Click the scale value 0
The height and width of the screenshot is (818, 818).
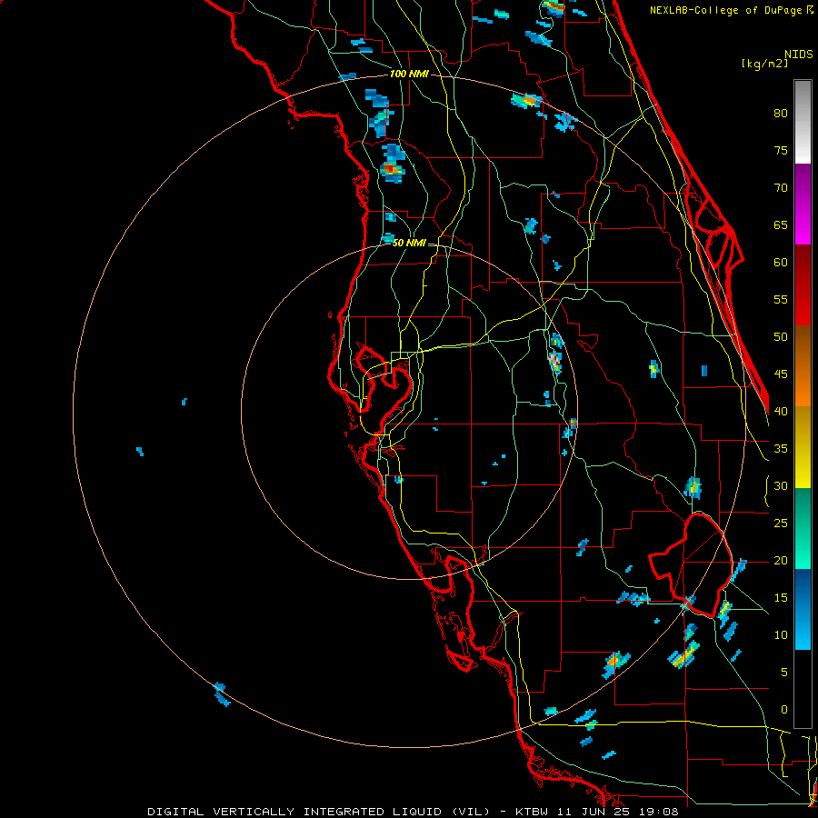[784, 710]
